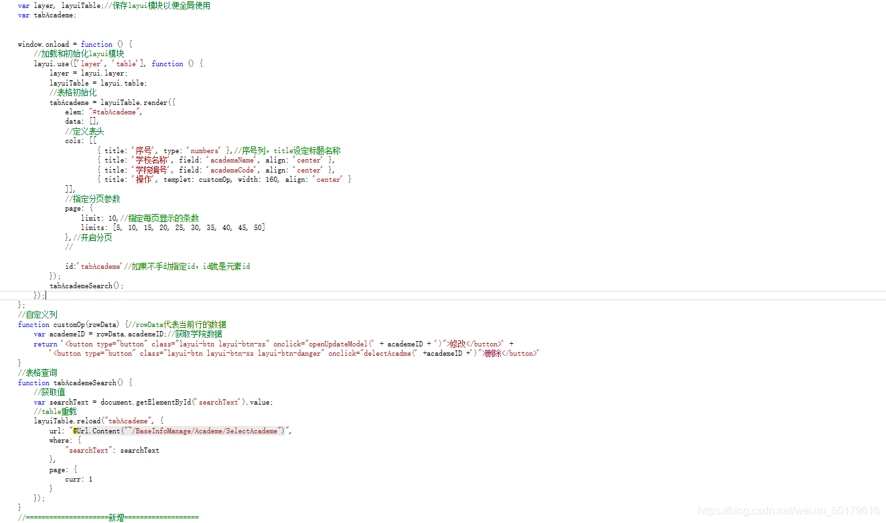Viewport: 886px width, 523px height.
Task: Click the 'where: {' line
Action: (x=65, y=441)
